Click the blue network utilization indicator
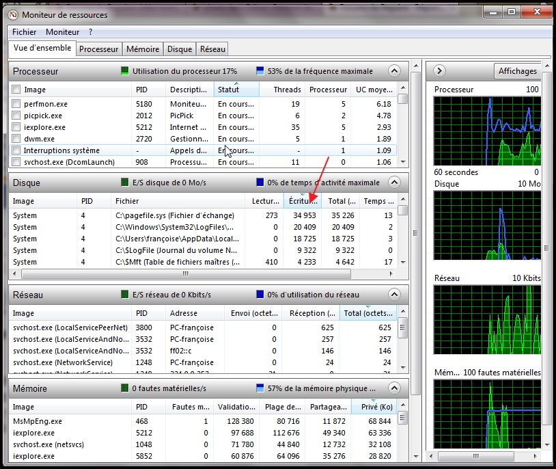 pyautogui.click(x=260, y=295)
